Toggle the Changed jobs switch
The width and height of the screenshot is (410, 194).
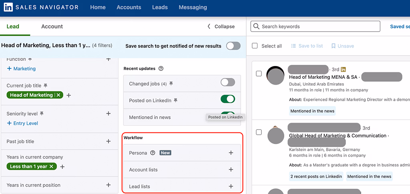(228, 82)
